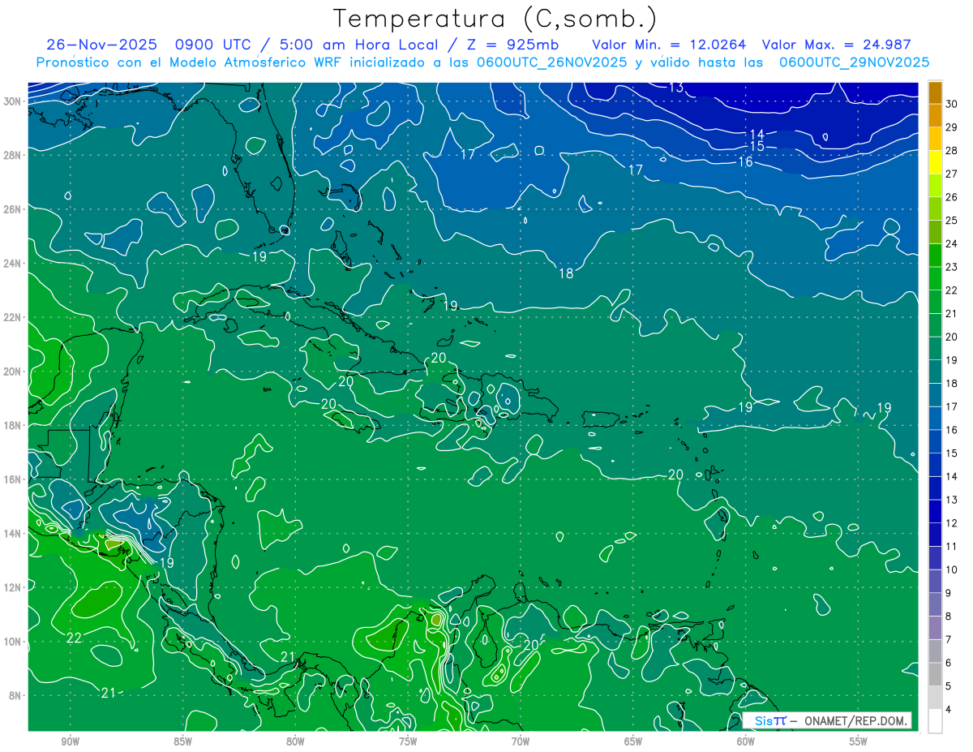Select 'Valor Min. = 12.0264' text
973x752 pixels.
pos(670,45)
